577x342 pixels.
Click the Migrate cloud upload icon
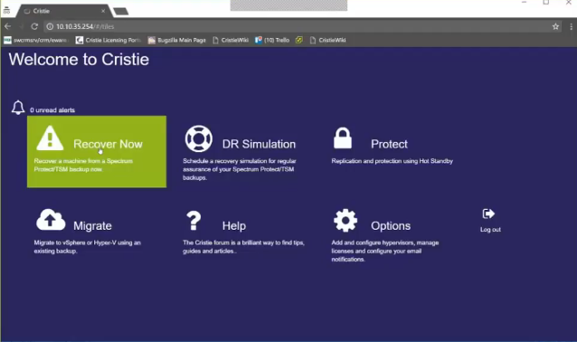pos(51,220)
